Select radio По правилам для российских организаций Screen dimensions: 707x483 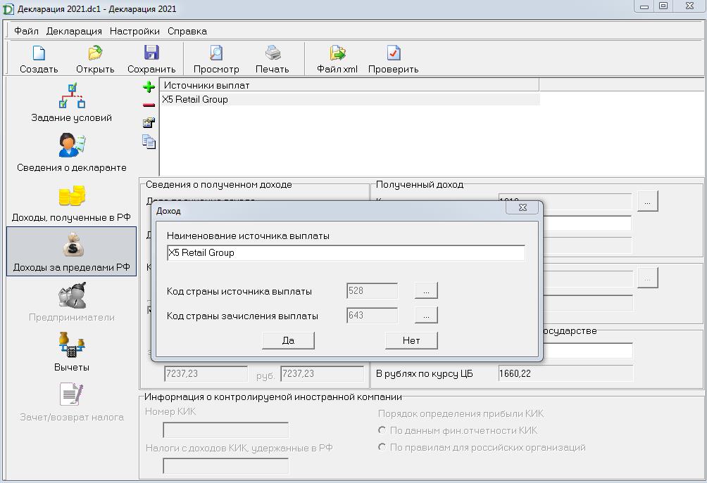[x=382, y=447]
